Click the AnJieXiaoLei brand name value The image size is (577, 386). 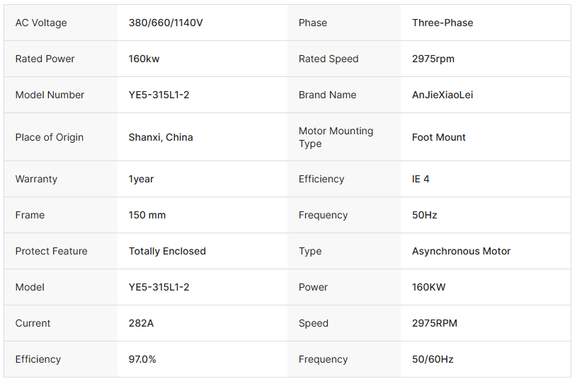pyautogui.click(x=442, y=95)
